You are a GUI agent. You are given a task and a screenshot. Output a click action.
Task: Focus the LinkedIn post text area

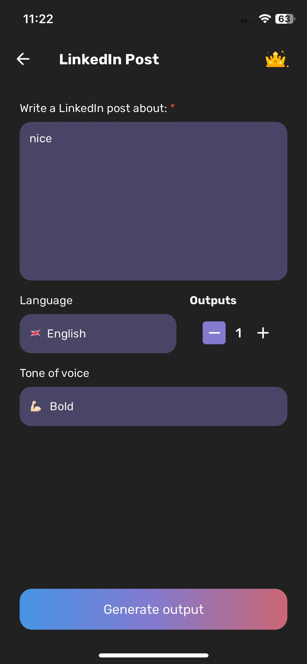153,201
